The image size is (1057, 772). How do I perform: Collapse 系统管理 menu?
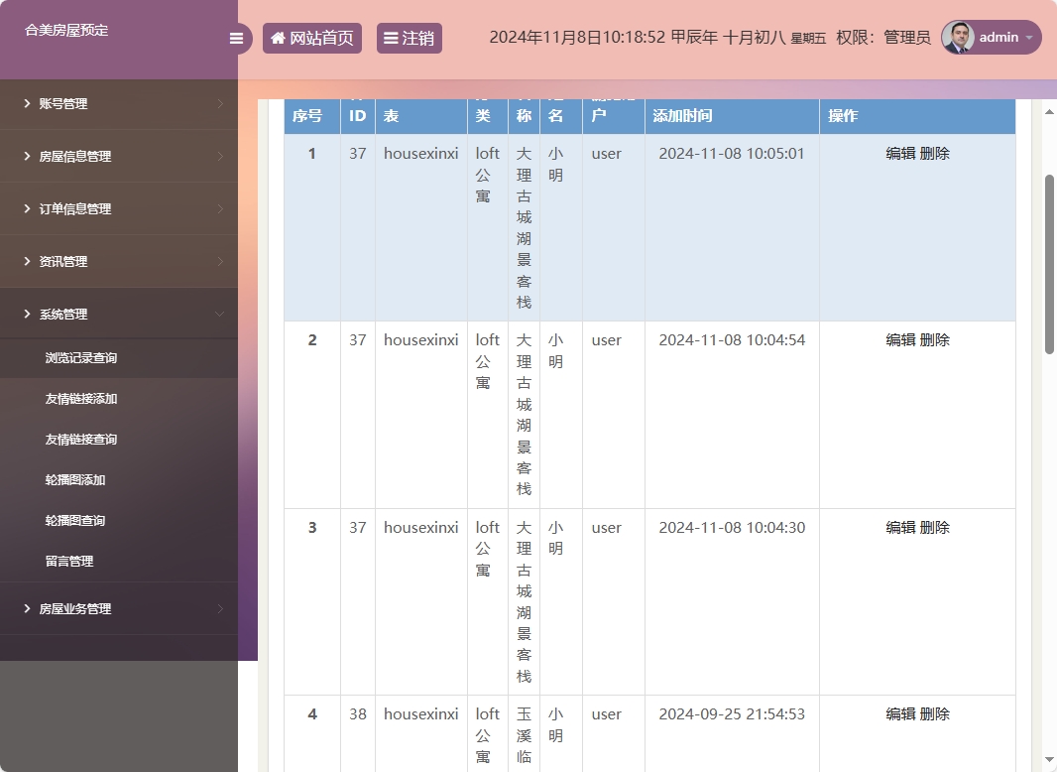(x=119, y=314)
